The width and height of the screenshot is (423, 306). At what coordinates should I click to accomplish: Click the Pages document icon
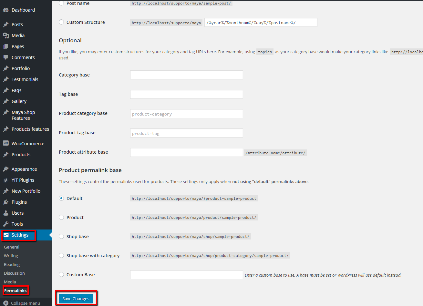6,46
